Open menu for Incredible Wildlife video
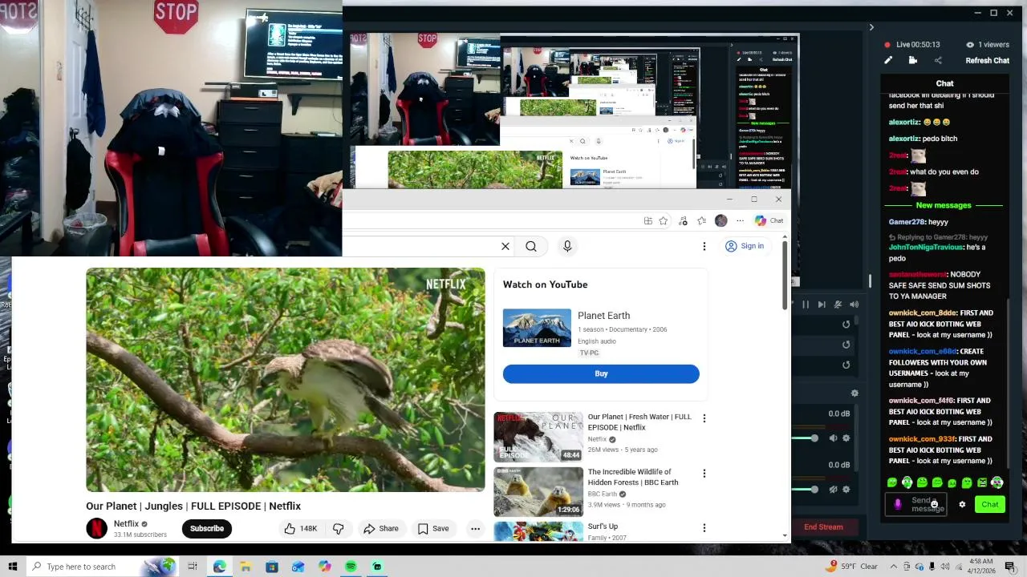This screenshot has width=1027, height=577. (704, 474)
